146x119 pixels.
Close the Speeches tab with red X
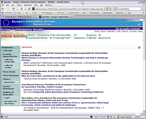point(72,17)
